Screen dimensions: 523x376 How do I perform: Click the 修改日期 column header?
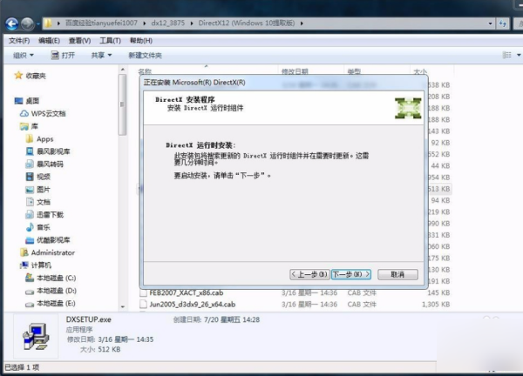coord(295,71)
